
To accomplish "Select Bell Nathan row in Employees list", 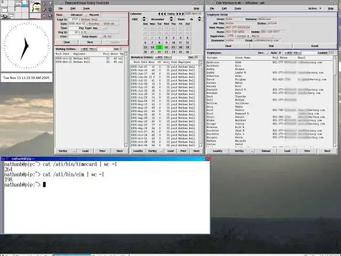I will [x=270, y=100].
